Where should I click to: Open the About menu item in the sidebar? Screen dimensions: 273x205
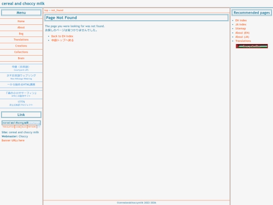(x=21, y=27)
